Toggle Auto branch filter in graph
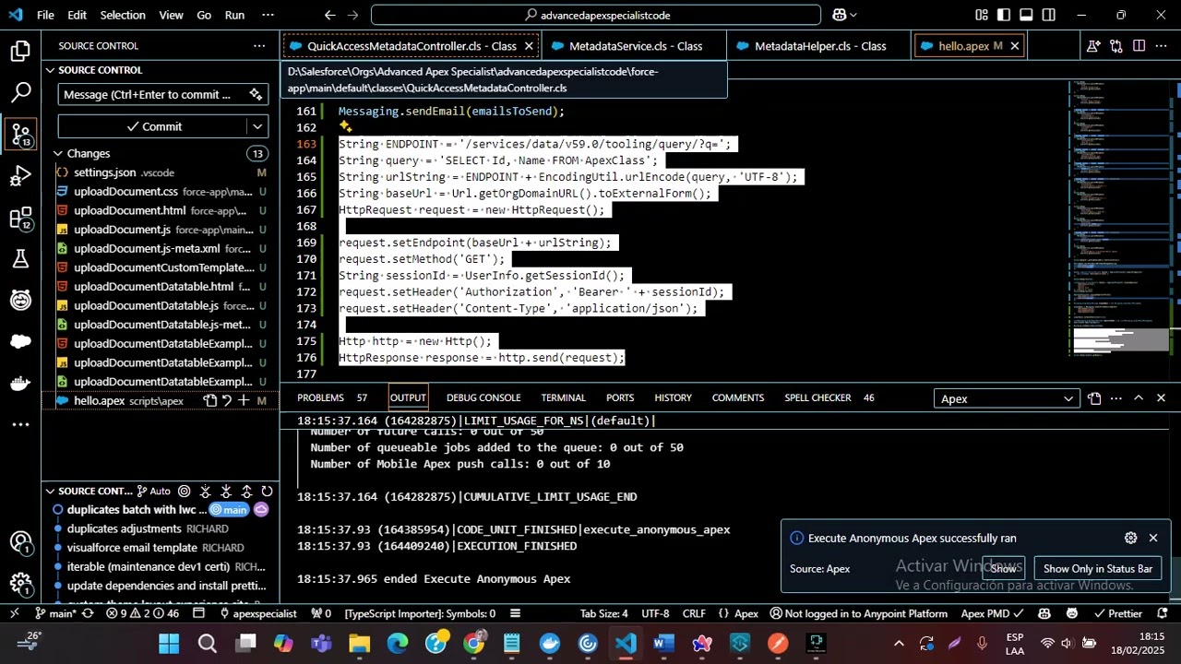The height and width of the screenshot is (664, 1181). 153,492
